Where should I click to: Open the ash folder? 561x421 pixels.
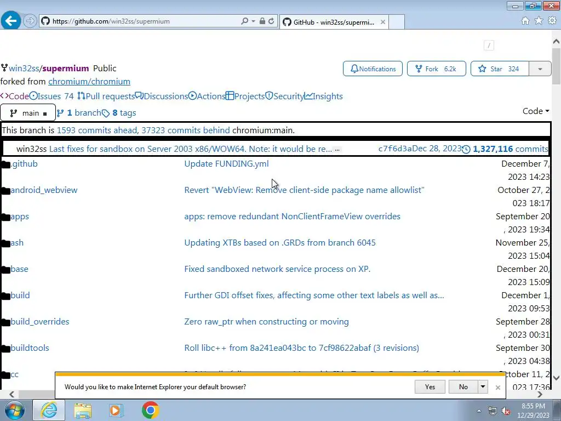17,243
